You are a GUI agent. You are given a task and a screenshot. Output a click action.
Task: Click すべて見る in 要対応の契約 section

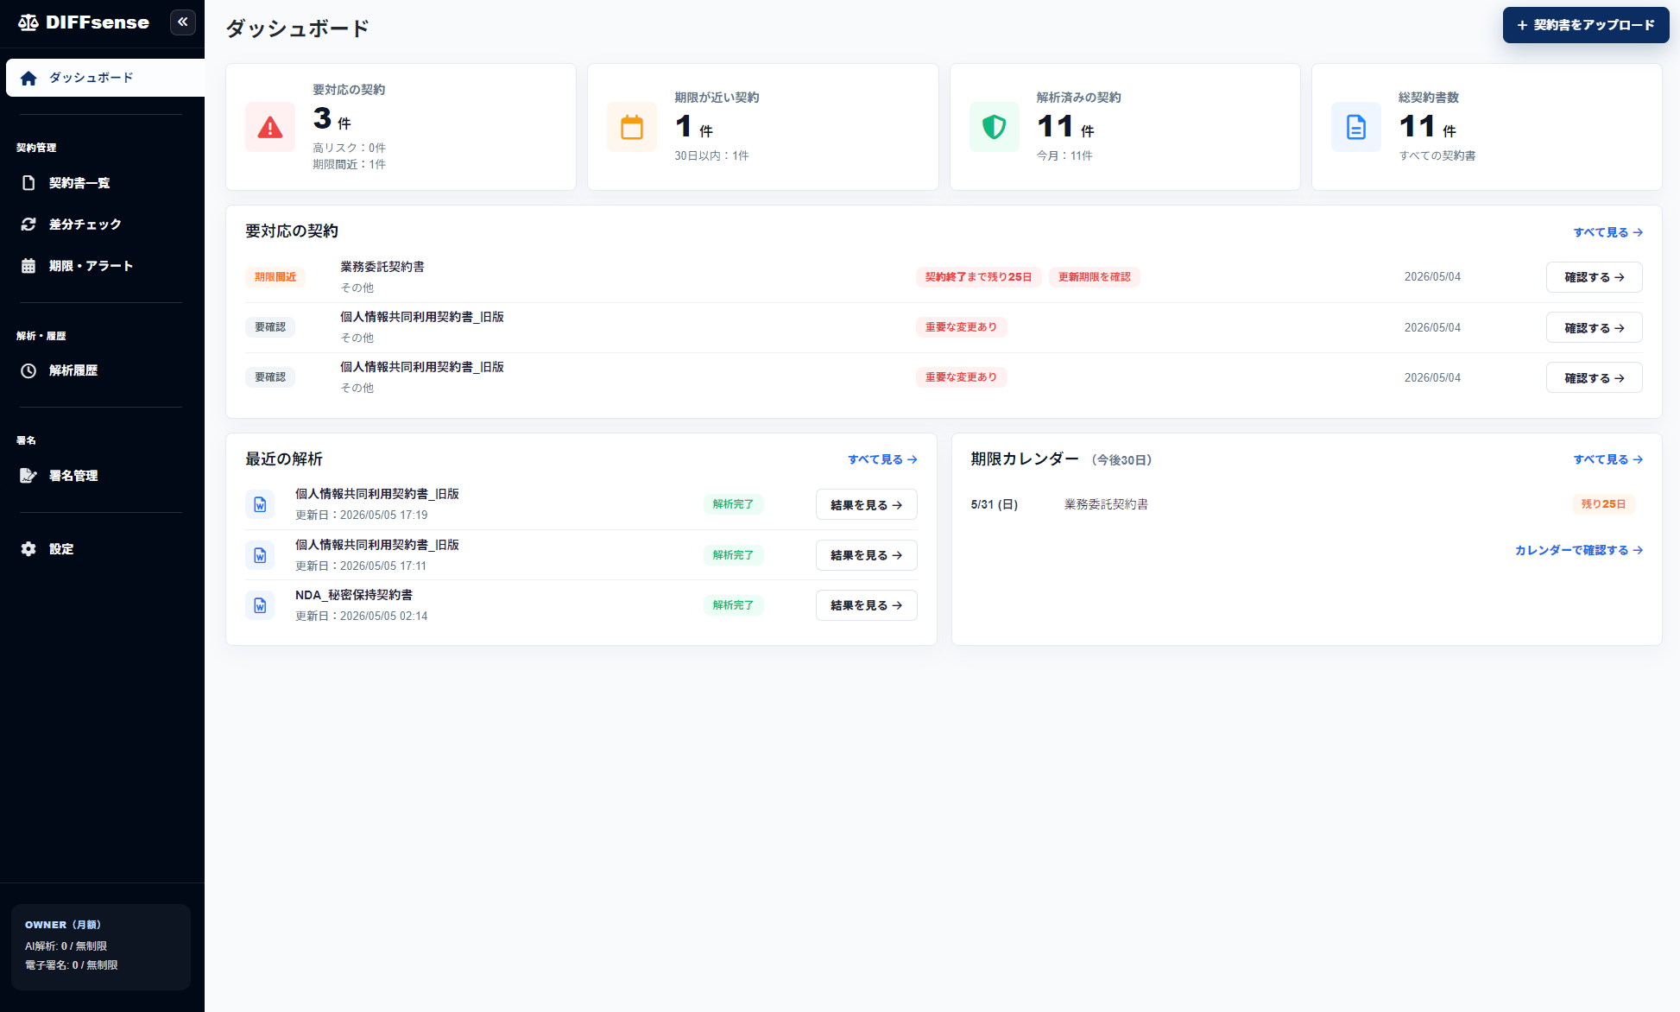pyautogui.click(x=1607, y=232)
